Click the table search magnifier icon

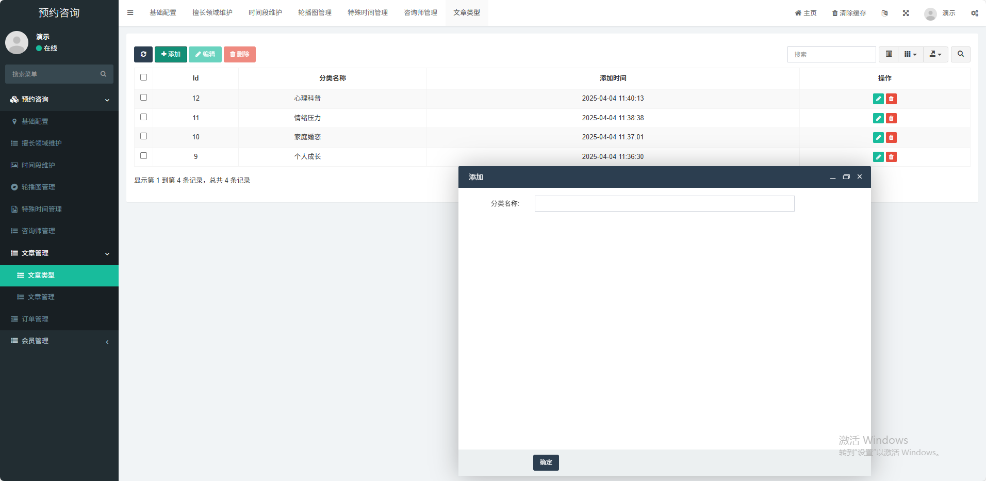coord(960,54)
